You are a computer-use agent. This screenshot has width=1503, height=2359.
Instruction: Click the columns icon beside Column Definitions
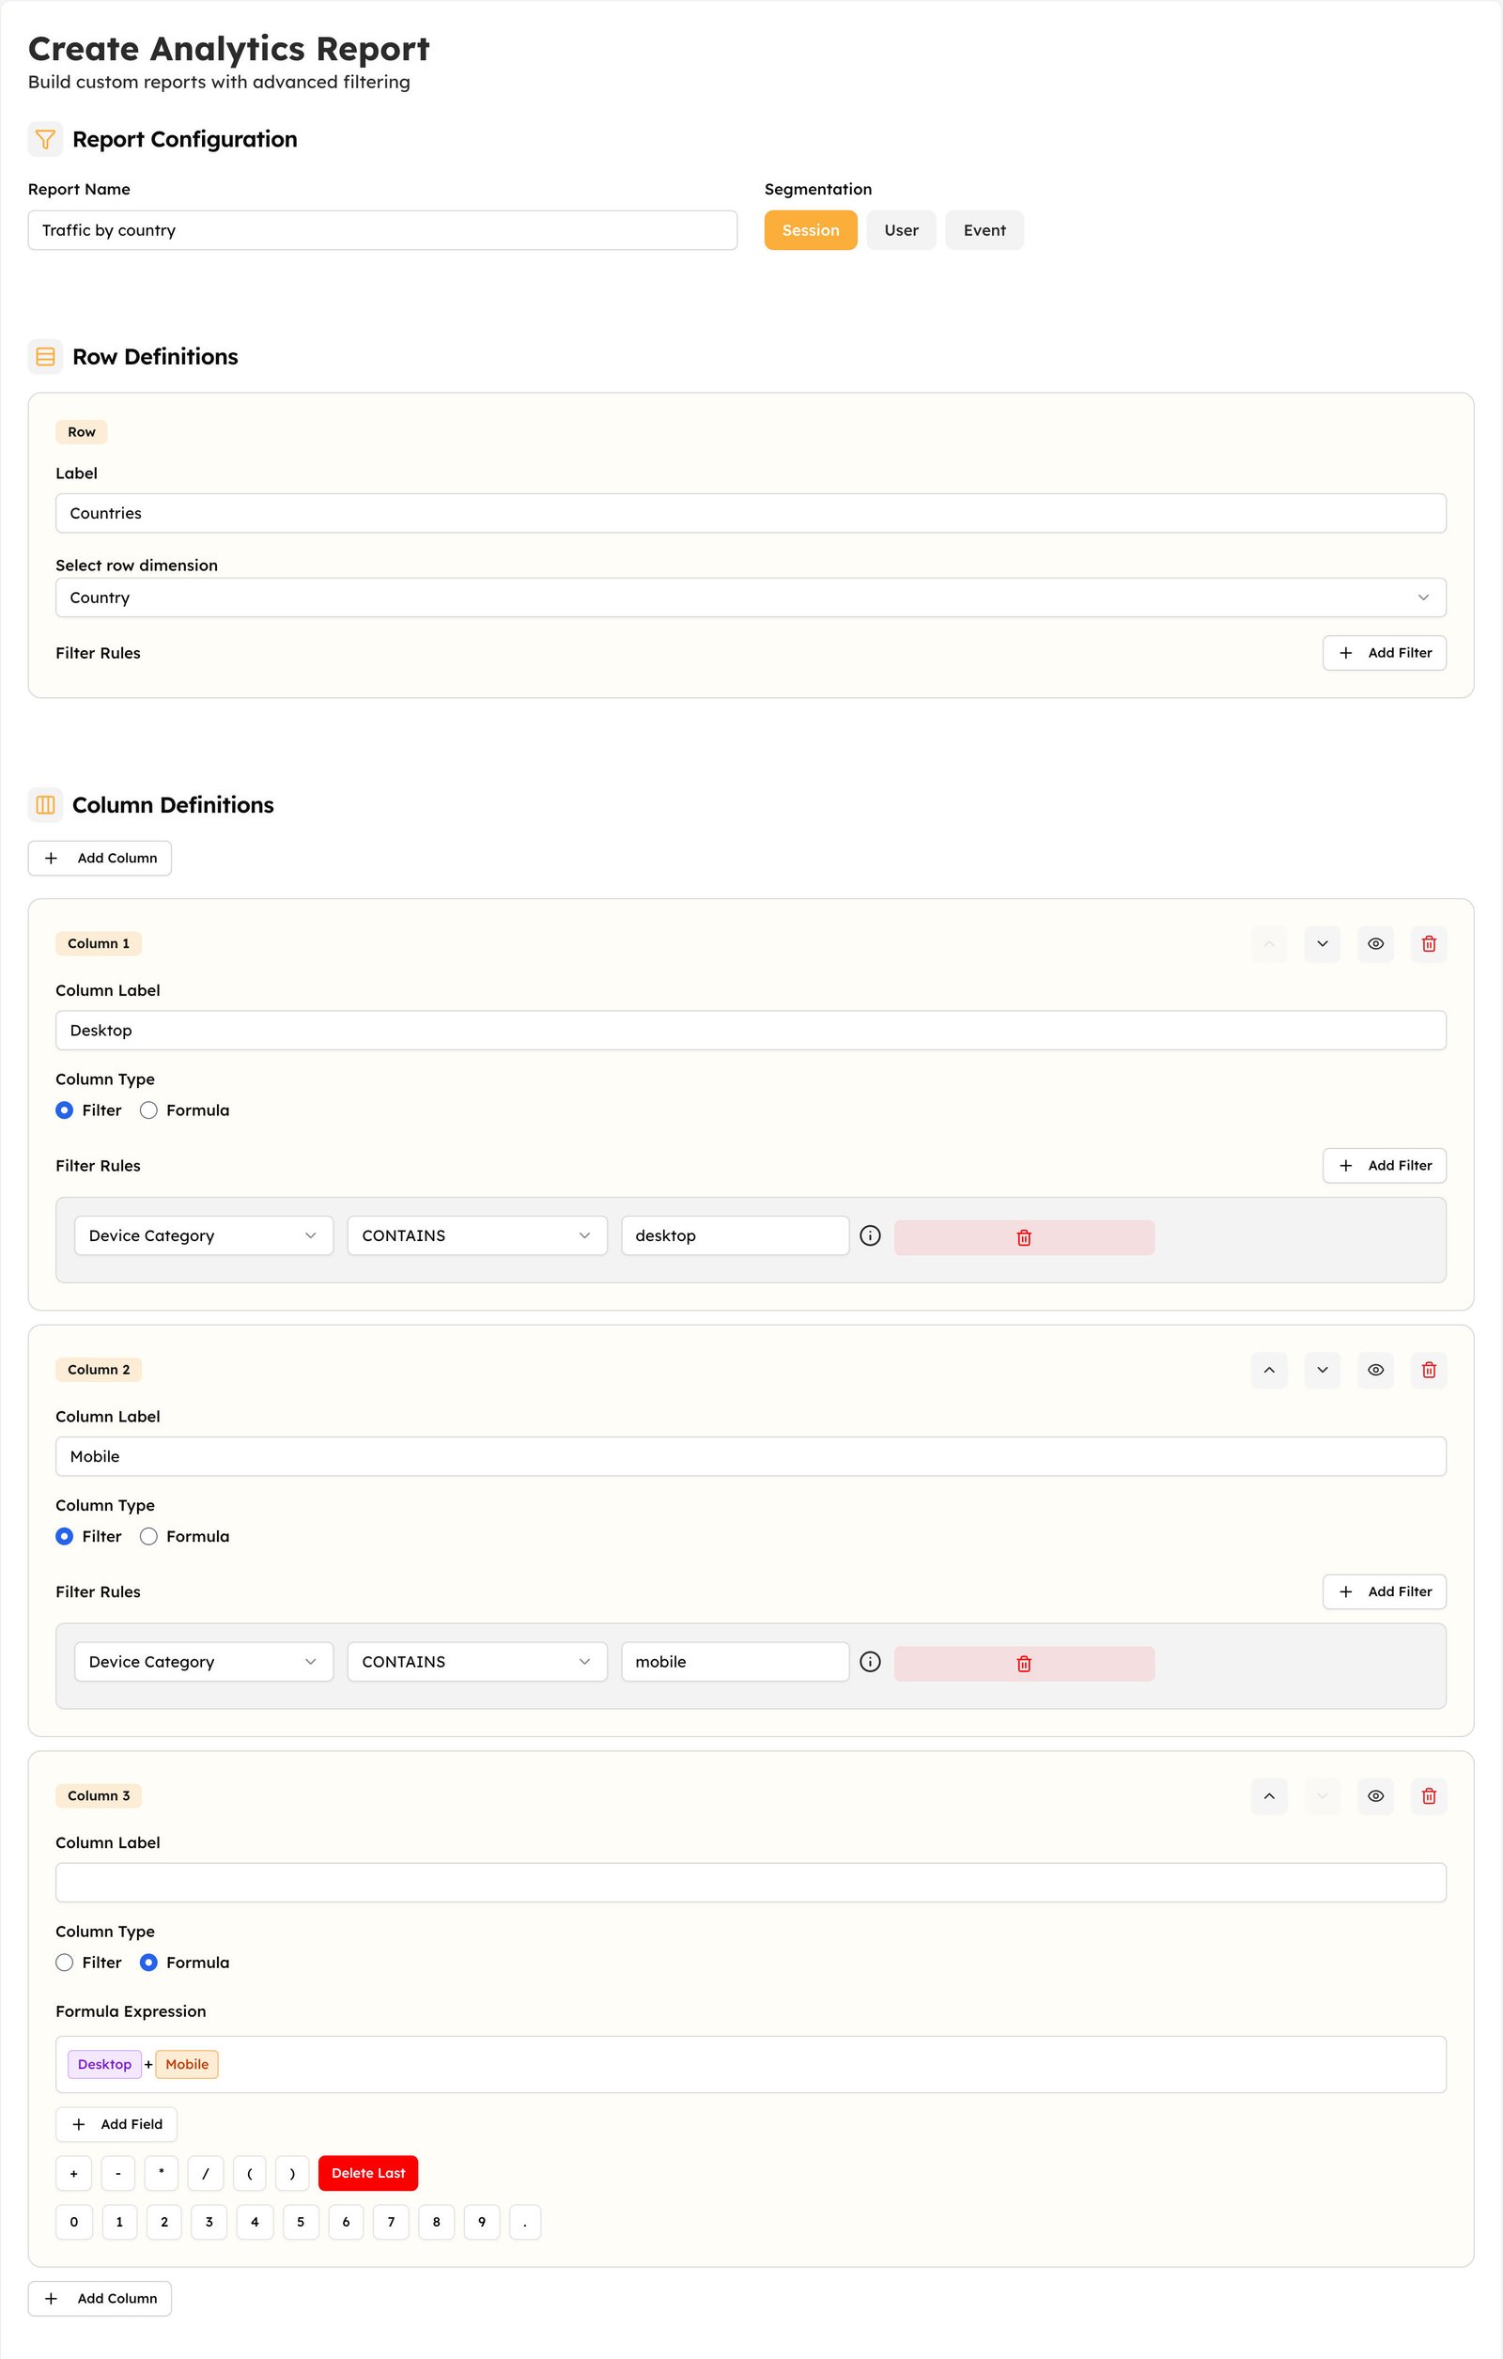coord(45,804)
